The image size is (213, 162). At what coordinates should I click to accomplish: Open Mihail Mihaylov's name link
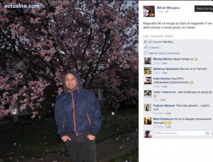pos(168,8)
